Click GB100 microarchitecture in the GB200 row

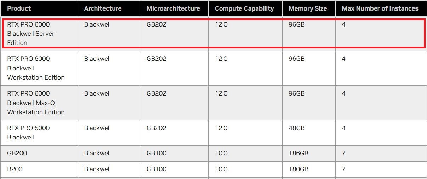[156, 153]
